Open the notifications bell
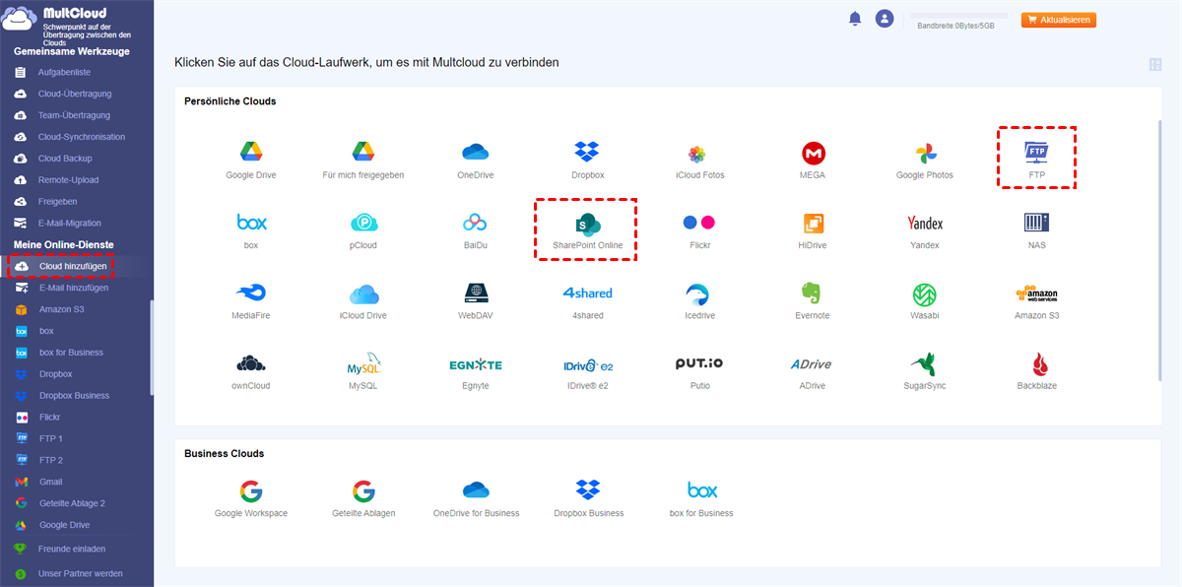This screenshot has width=1182, height=587. pyautogui.click(x=855, y=19)
